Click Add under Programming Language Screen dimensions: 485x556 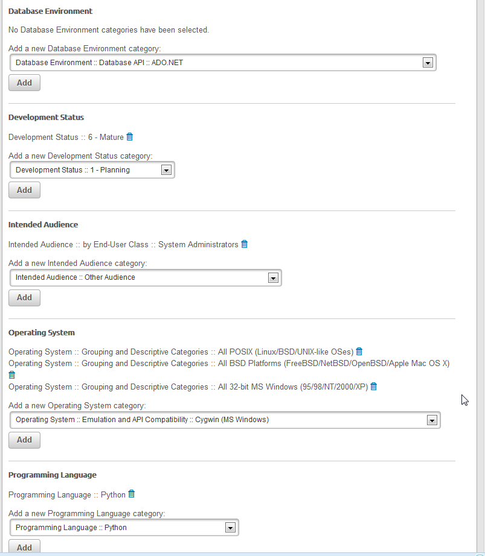(x=24, y=548)
